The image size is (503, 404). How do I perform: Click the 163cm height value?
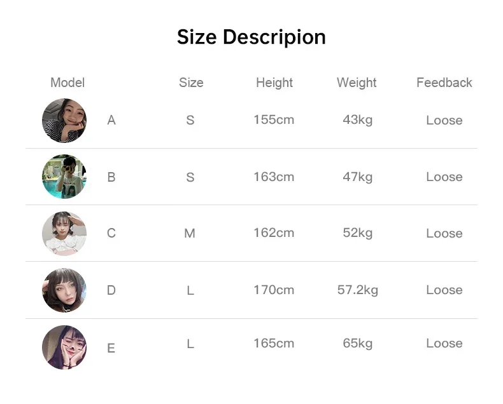pos(274,177)
